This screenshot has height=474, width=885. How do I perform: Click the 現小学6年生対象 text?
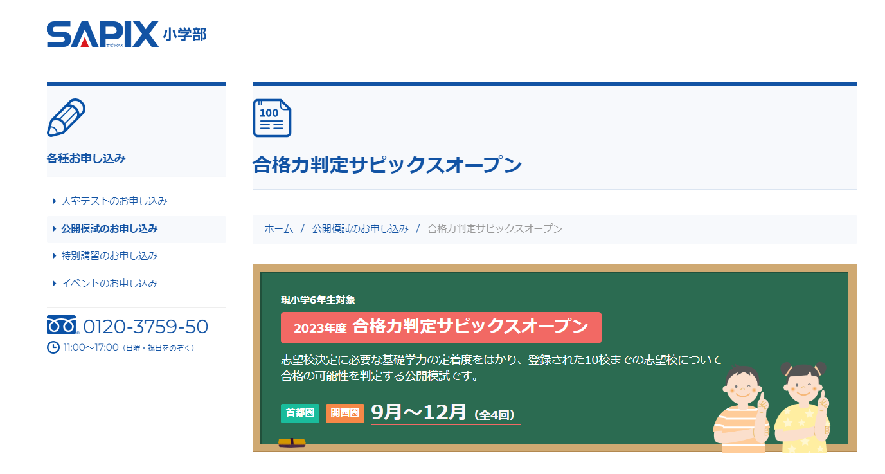[x=318, y=300]
